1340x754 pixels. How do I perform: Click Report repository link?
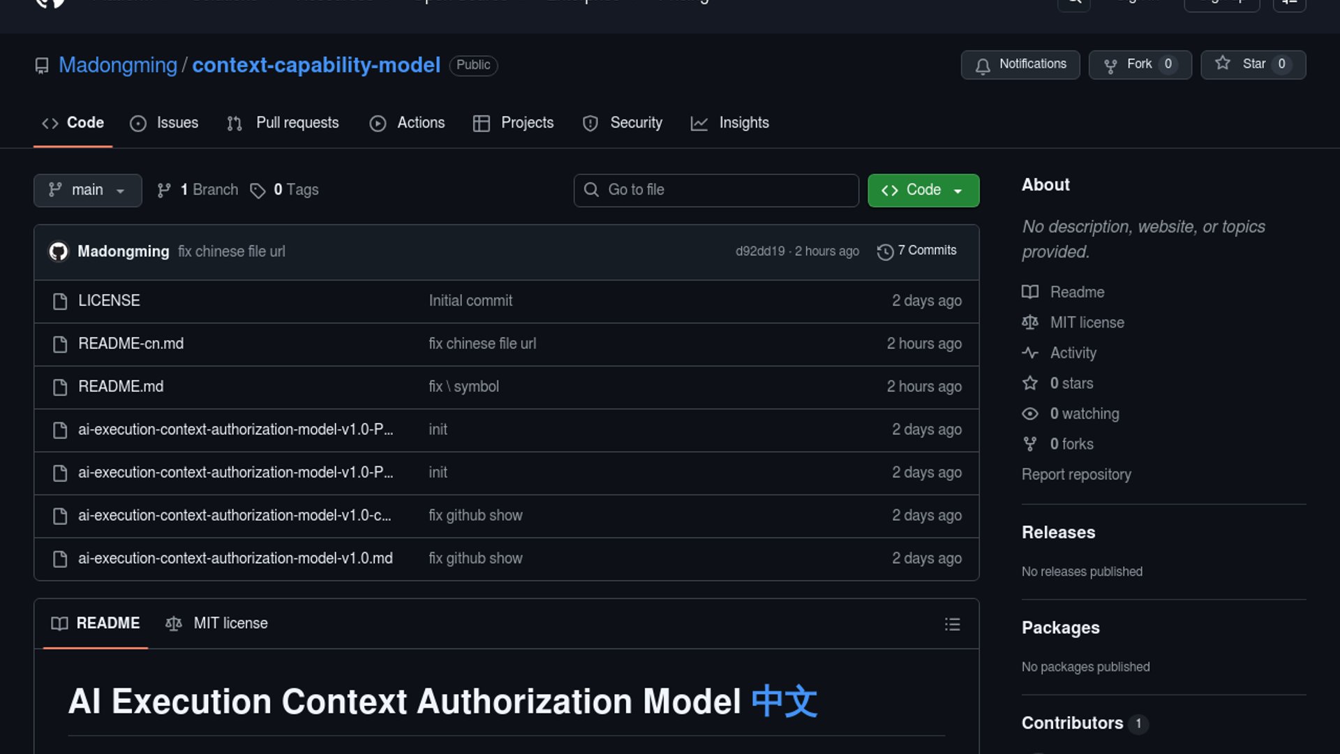pyautogui.click(x=1076, y=475)
